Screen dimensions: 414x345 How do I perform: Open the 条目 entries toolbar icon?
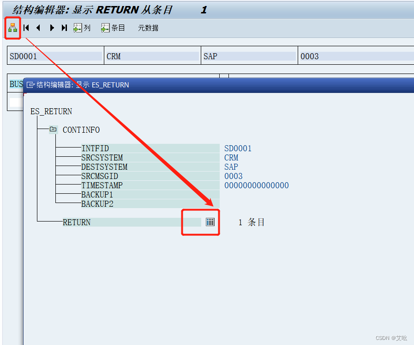click(112, 28)
